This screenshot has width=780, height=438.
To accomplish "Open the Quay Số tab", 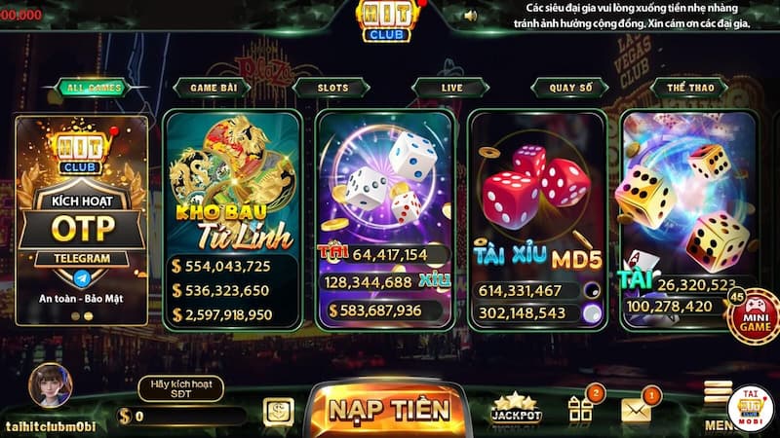I will click(x=570, y=88).
